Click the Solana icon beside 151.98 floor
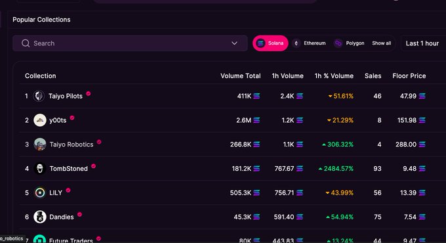The height and width of the screenshot is (243, 446). pyautogui.click(x=422, y=120)
